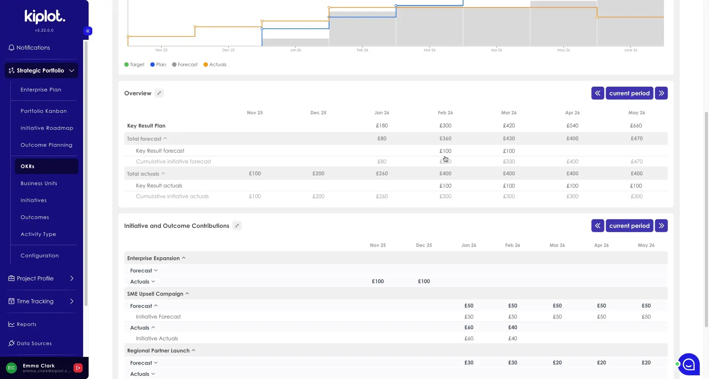Click the Strategic Portfolio crosshair icon
Image resolution: width=709 pixels, height=379 pixels.
tap(11, 70)
